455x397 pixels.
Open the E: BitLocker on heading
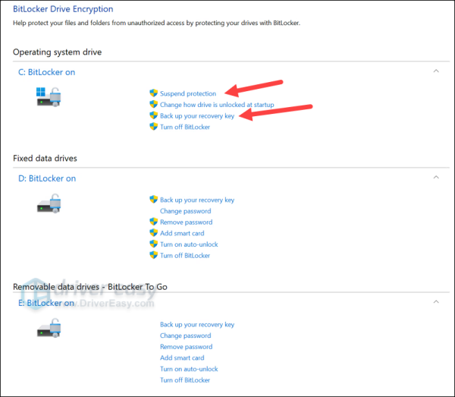click(46, 303)
